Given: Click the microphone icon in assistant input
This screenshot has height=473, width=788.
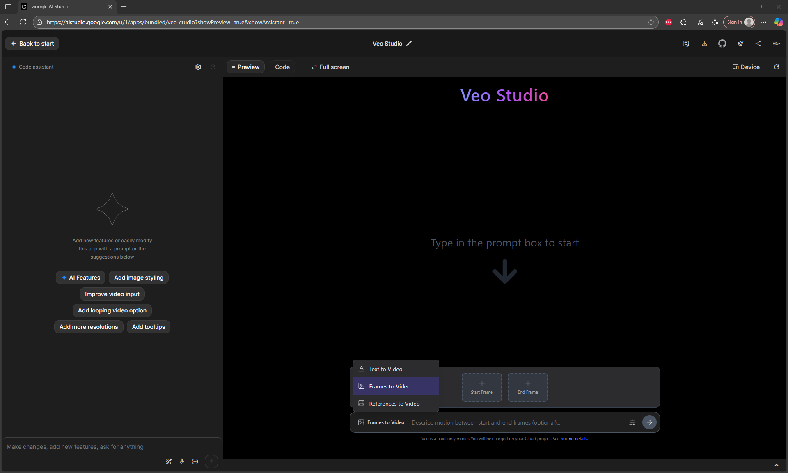Looking at the screenshot, I should [182, 462].
